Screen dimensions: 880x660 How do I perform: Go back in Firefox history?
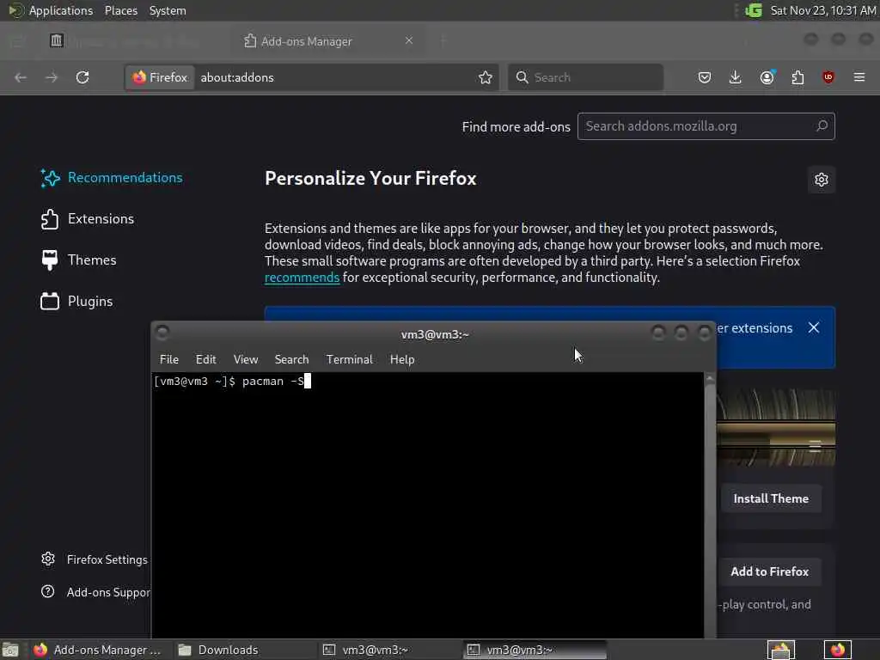point(21,77)
